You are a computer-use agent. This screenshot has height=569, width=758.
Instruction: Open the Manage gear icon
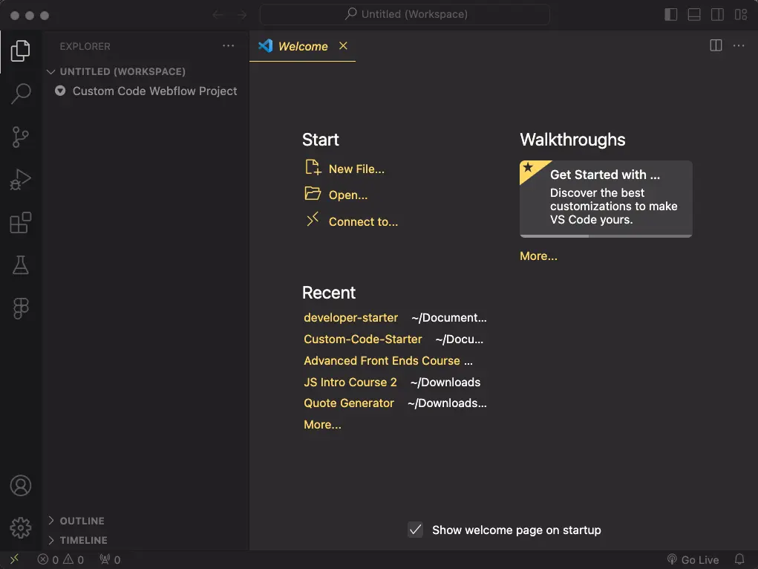[x=20, y=528]
